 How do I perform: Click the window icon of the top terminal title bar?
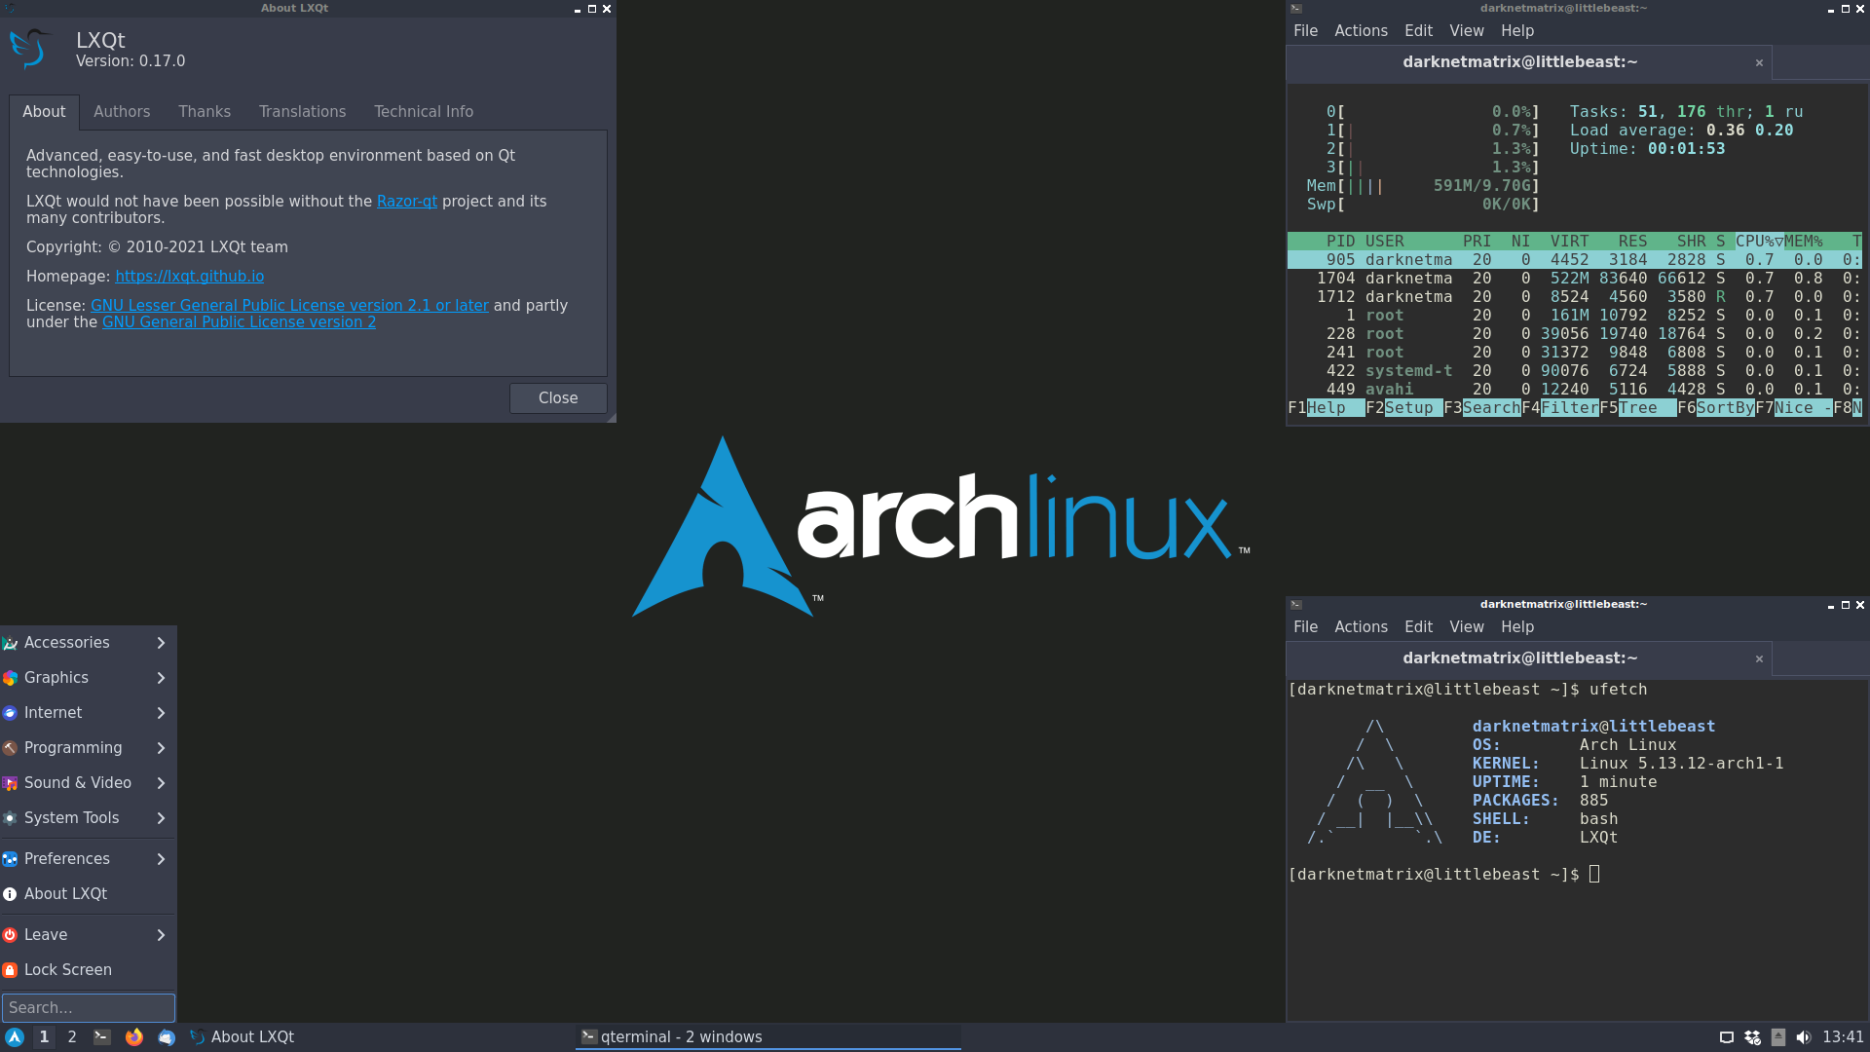pyautogui.click(x=1296, y=9)
